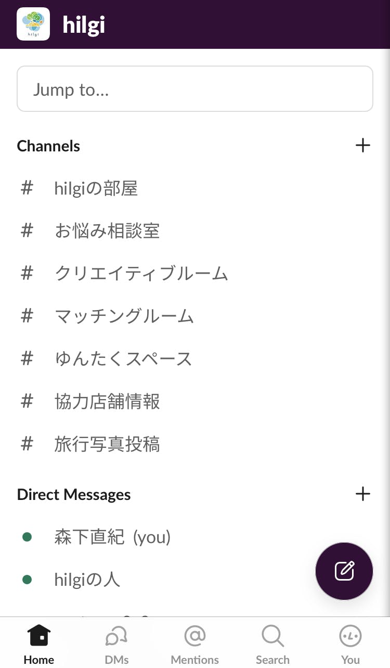Open the ゆんたくスペース channel
The height and width of the screenshot is (668, 390).
pyautogui.click(x=123, y=359)
